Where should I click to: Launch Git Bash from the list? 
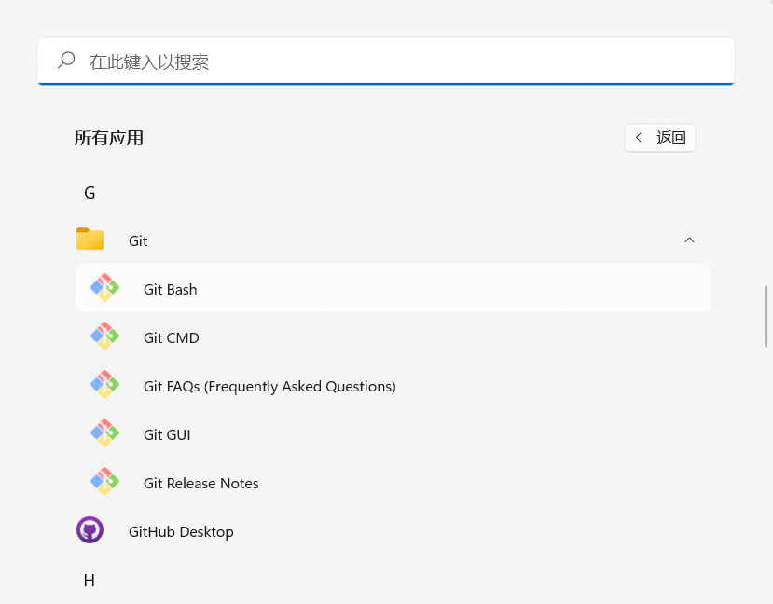click(x=171, y=289)
